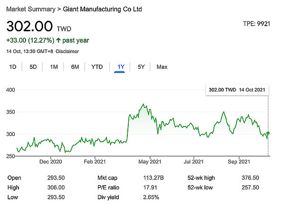Click the TPE: 9921 ticker label
Image resolution: width=284 pixels, height=206 pixels.
[255, 24]
